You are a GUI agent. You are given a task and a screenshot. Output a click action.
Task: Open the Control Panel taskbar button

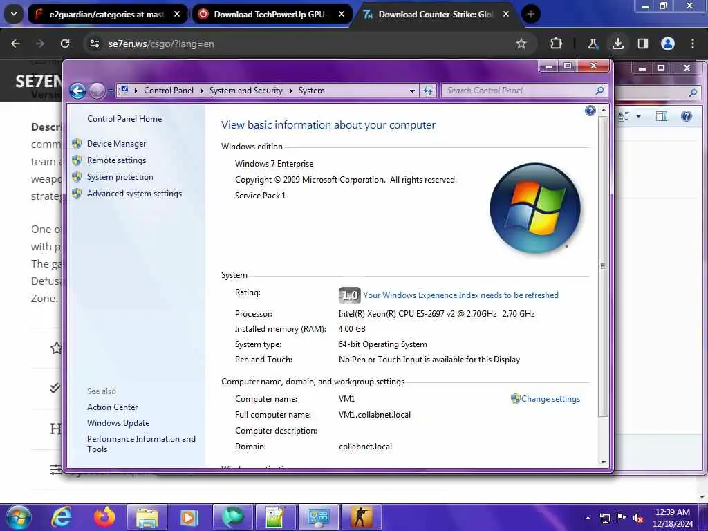(x=318, y=518)
